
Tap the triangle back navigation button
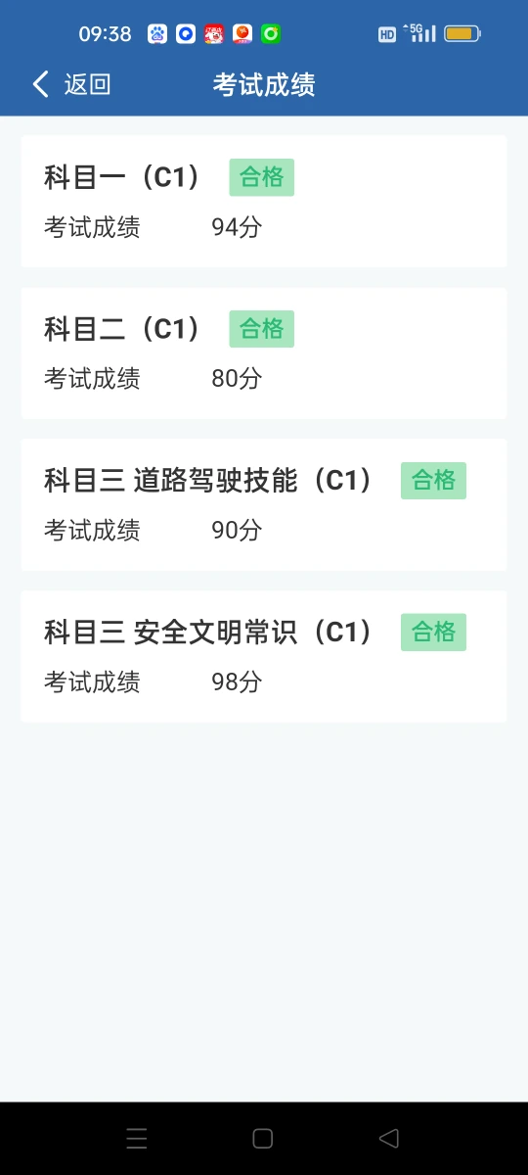pyautogui.click(x=389, y=1138)
